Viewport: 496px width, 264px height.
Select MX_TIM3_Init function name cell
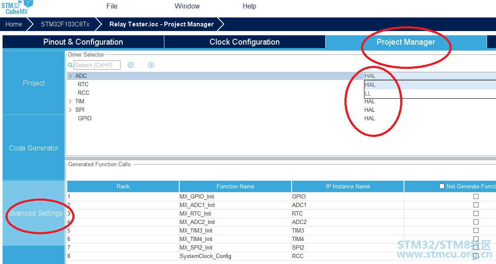click(235, 230)
